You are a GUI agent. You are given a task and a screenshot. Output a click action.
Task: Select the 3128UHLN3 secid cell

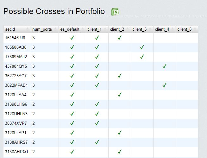coord(16,114)
